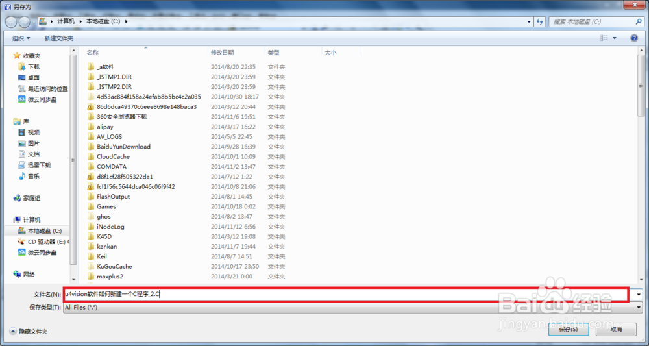Click the 家庭组 homegroup icon
This screenshot has width=649, height=346.
click(x=17, y=198)
